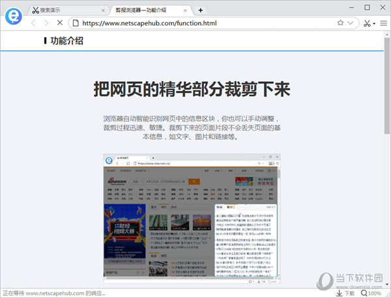The image size is (391, 298).
Task: Switch to 剪报浏览器—功能介绍 tab
Action: (151, 10)
